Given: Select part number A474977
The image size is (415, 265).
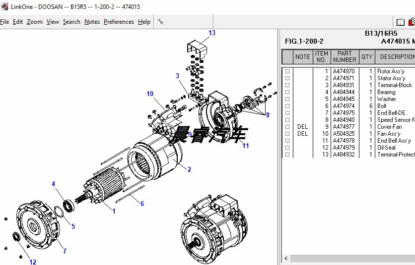Looking at the screenshot, I should [x=344, y=127].
